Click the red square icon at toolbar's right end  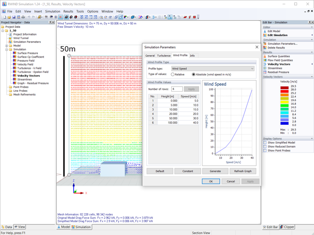point(194,17)
